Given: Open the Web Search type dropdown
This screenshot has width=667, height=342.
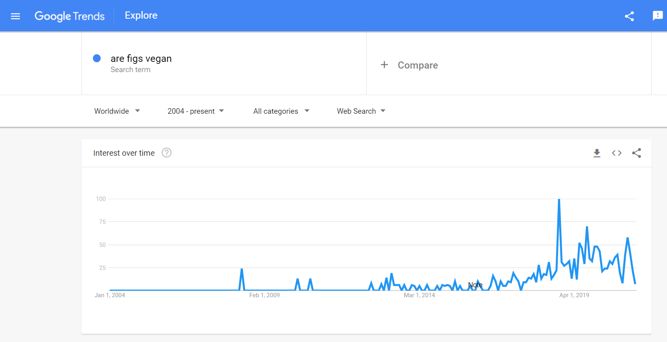Looking at the screenshot, I should pos(361,111).
